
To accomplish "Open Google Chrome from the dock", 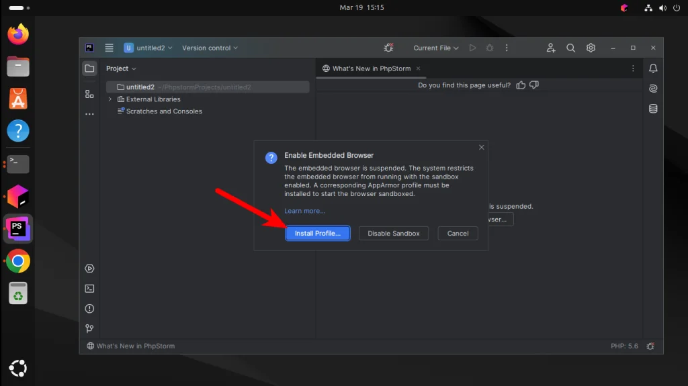I will coord(18,261).
